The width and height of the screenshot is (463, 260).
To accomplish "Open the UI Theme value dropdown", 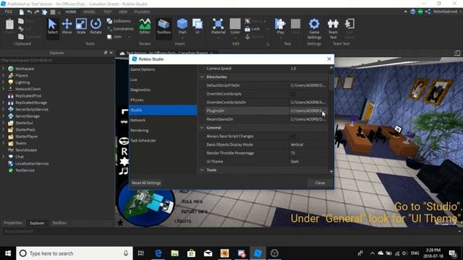I will (x=308, y=162).
